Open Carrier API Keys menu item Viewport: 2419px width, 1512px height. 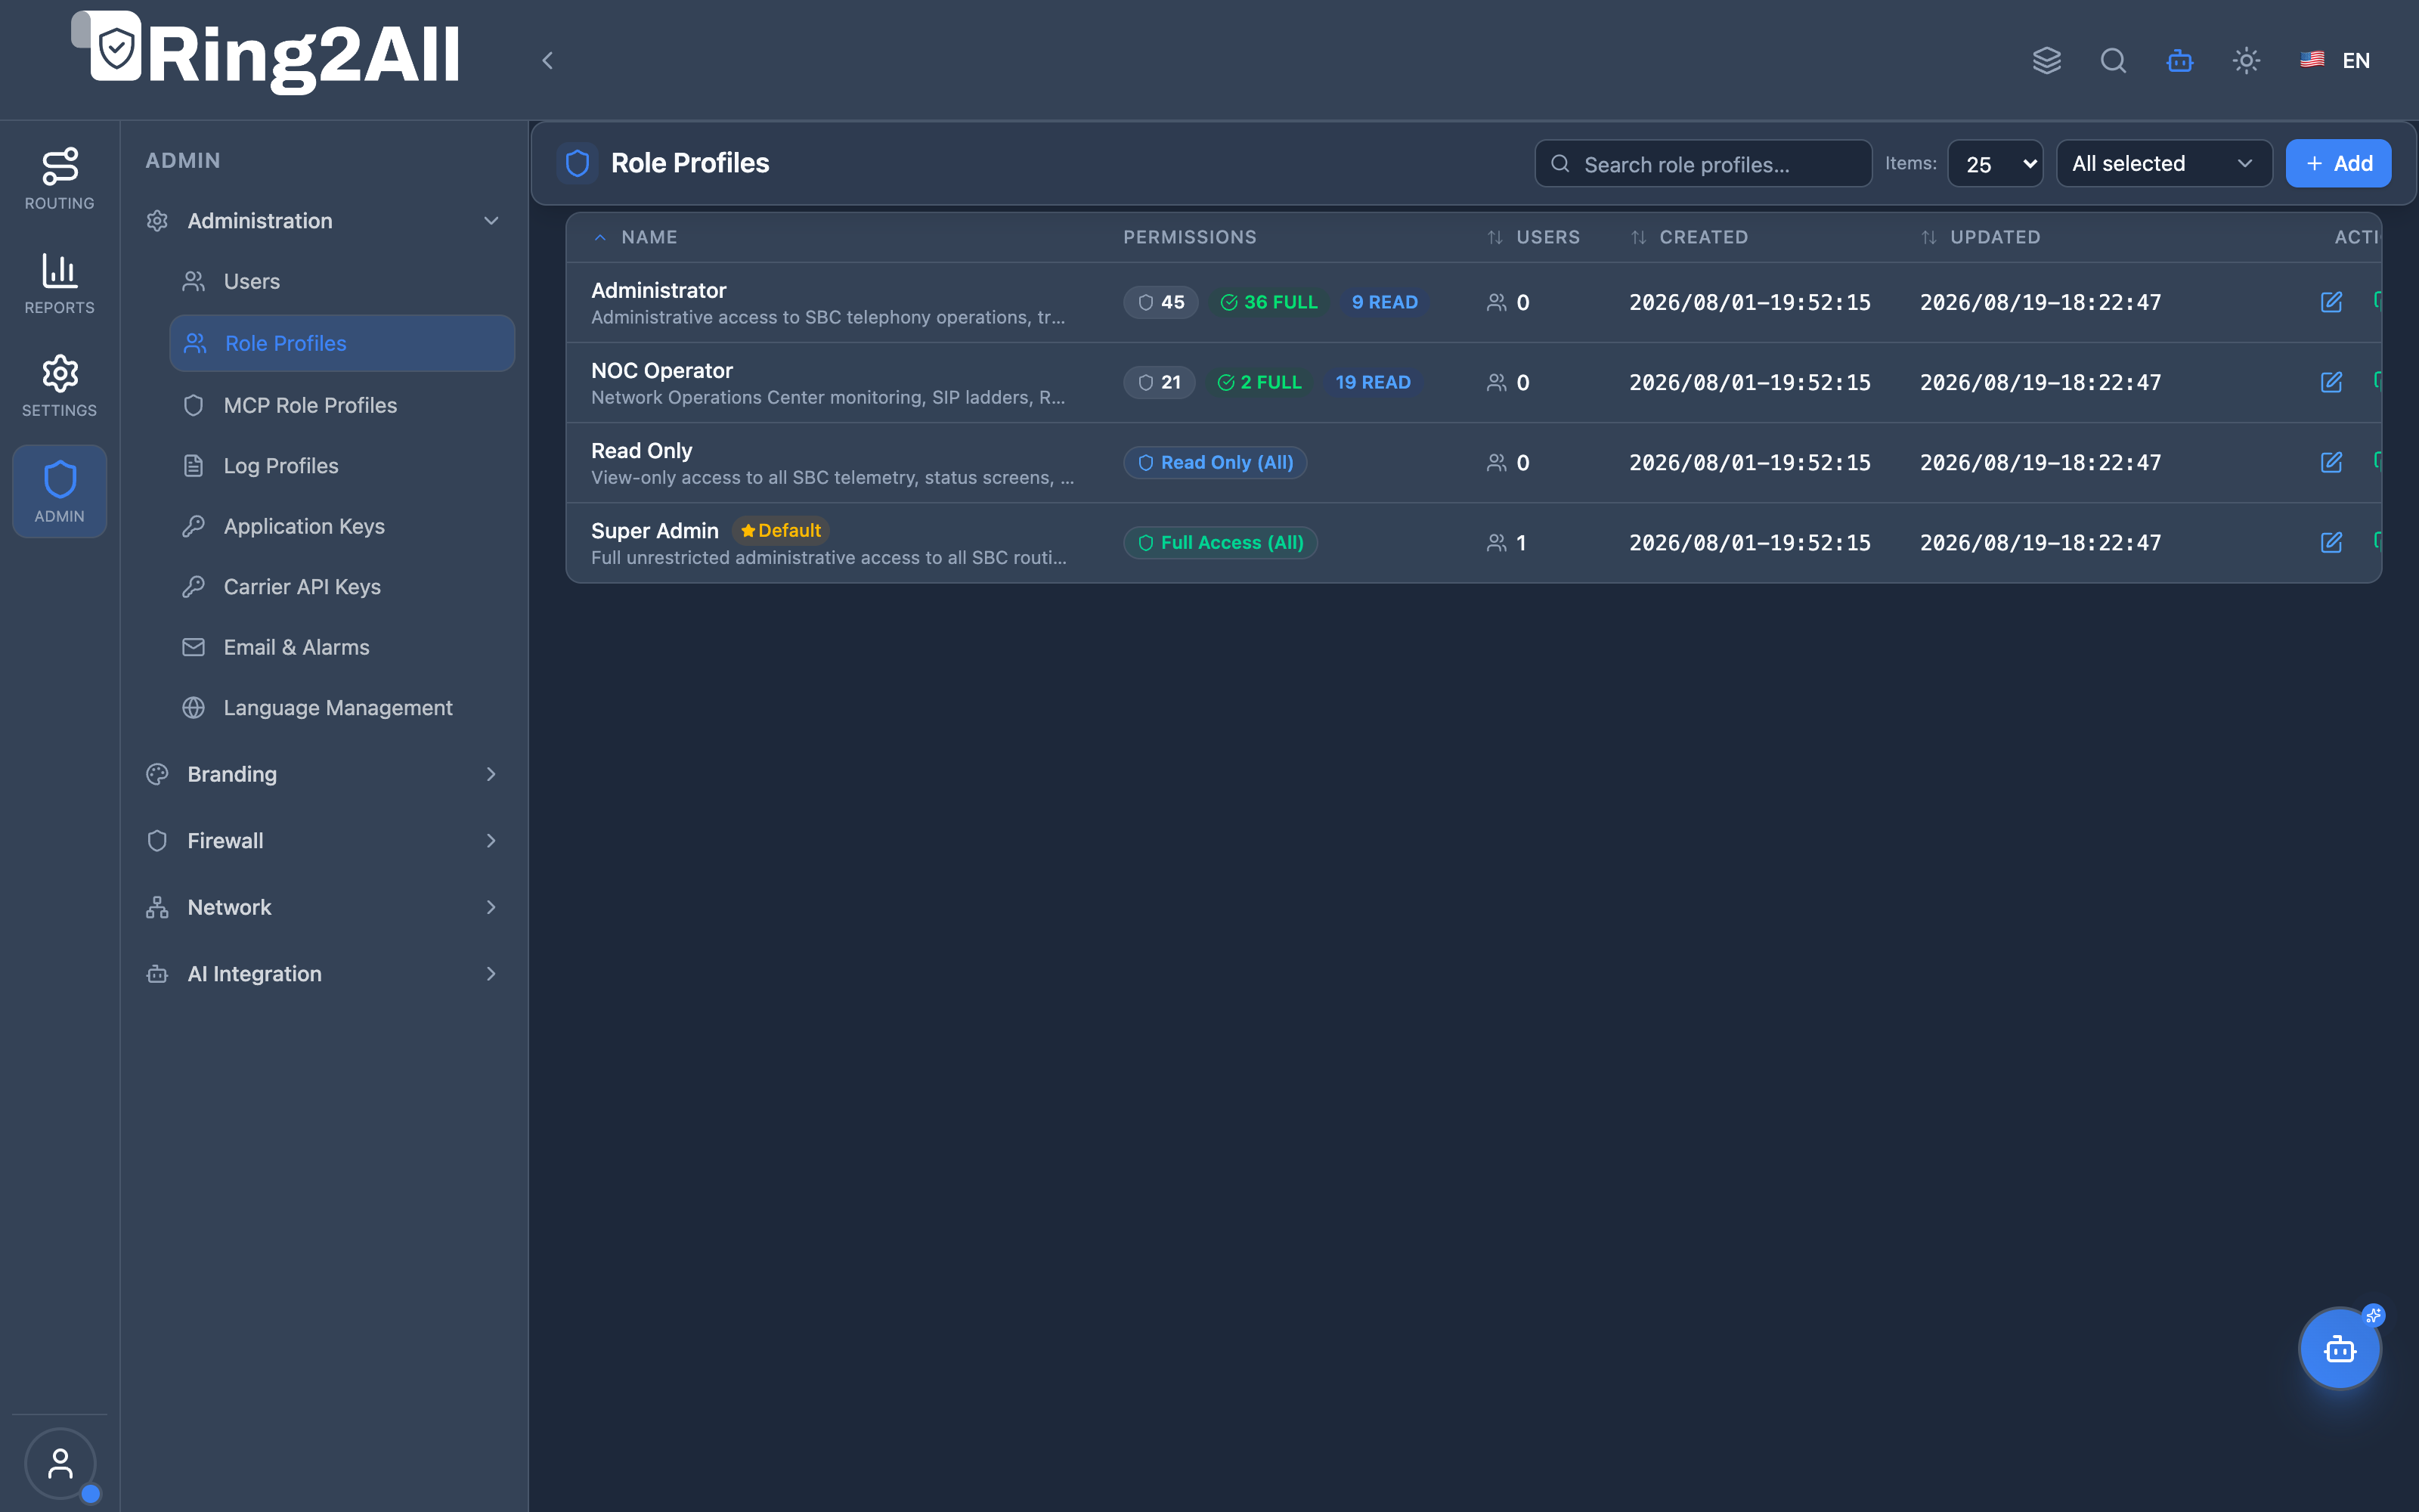click(342, 587)
